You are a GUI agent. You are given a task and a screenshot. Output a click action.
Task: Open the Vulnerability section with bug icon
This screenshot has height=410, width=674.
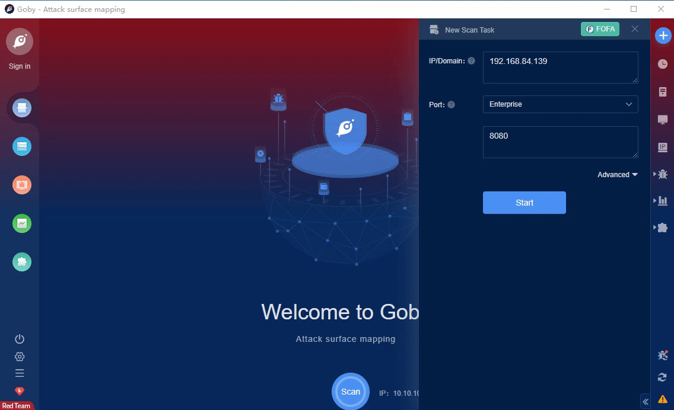pyautogui.click(x=22, y=185)
